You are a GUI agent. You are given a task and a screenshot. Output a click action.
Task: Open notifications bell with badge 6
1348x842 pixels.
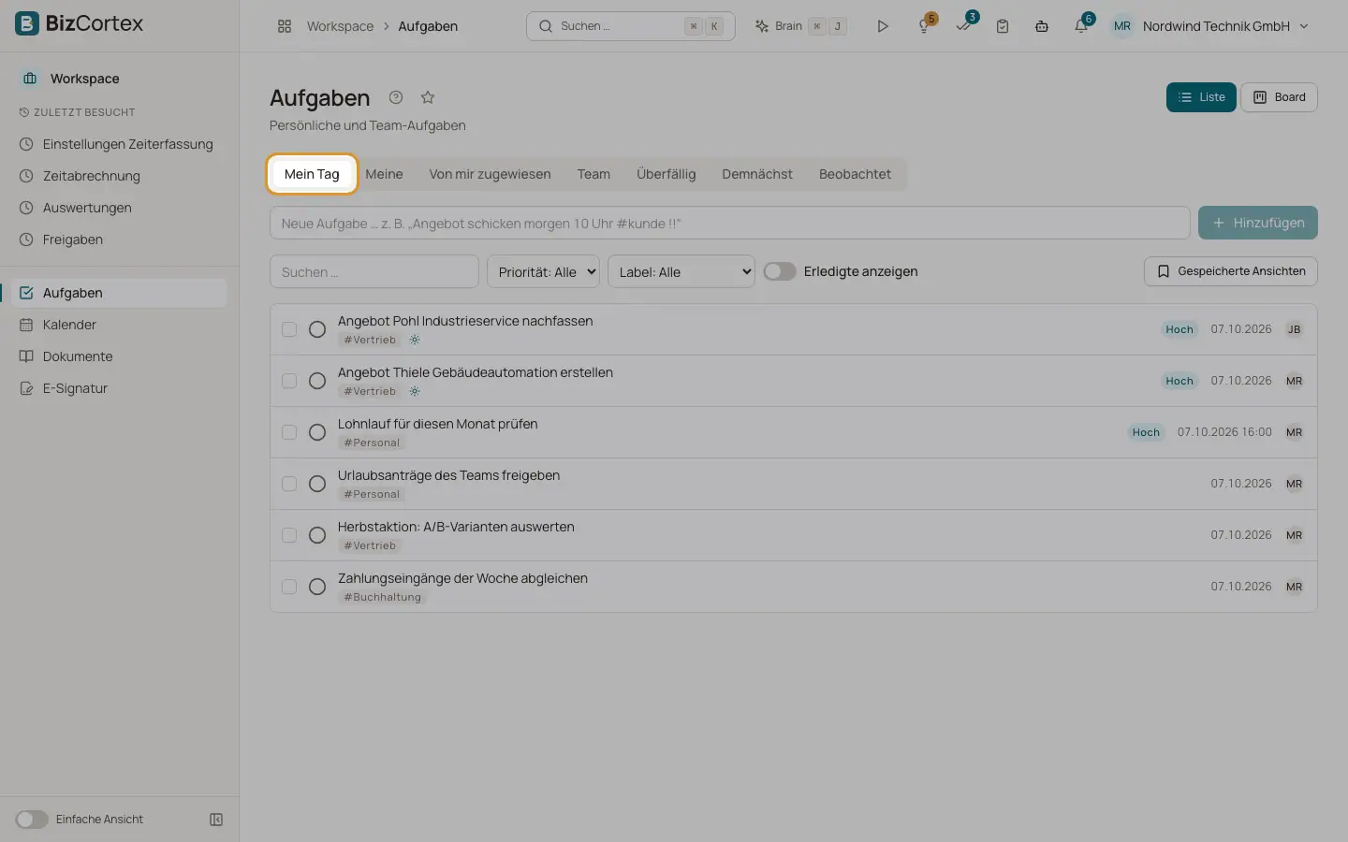pos(1081,26)
